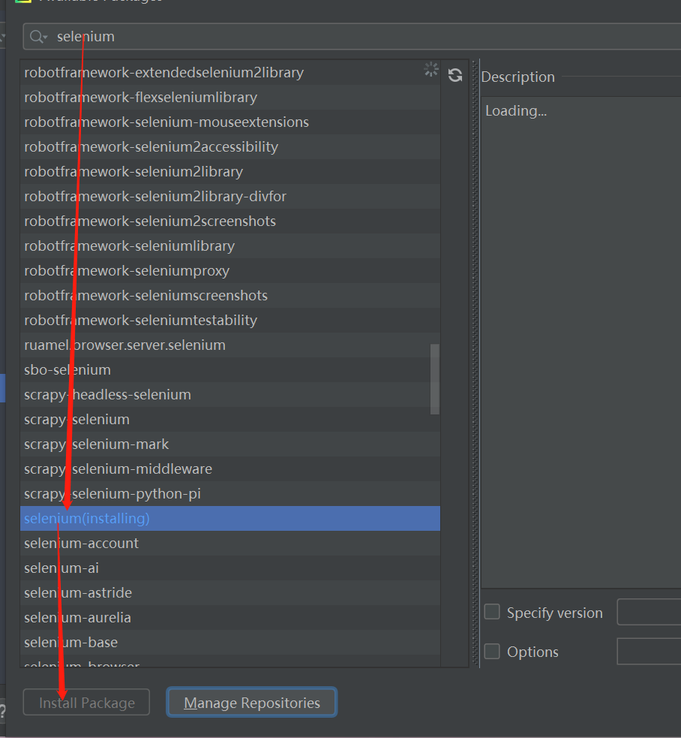Select scrapy-selenium package row
The width and height of the screenshot is (681, 738).
coord(230,420)
